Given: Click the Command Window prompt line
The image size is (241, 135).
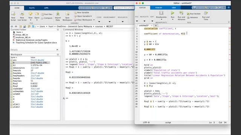Looking at the screenshot, I should tap(98, 98).
